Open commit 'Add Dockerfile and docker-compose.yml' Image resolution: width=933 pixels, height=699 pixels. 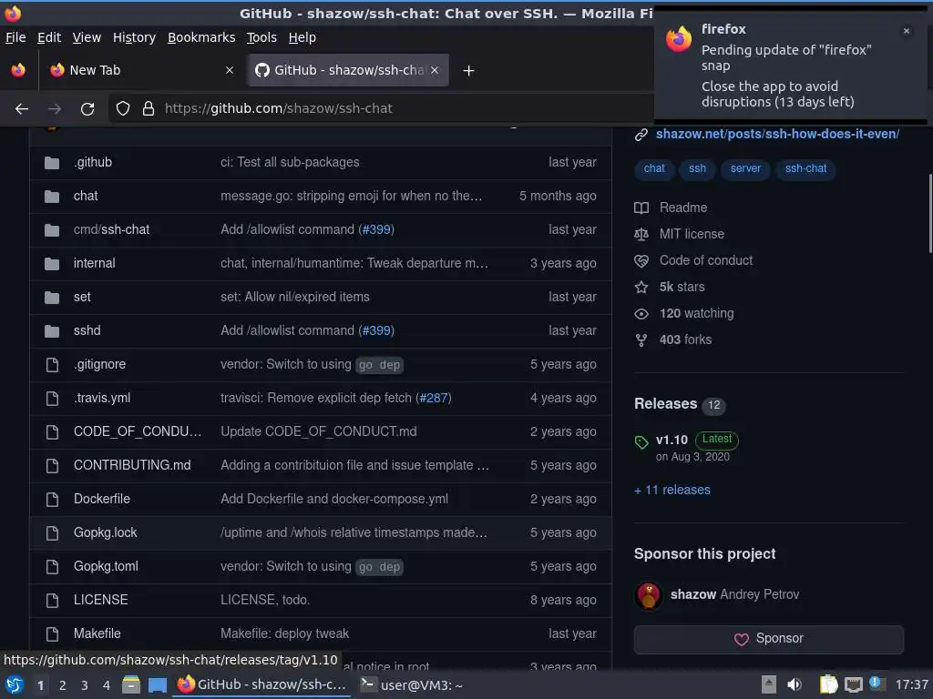pos(334,500)
